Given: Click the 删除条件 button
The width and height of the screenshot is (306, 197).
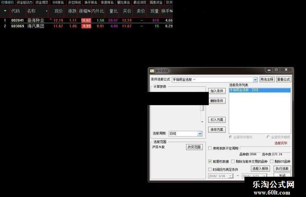Looking at the screenshot, I should point(217,101).
